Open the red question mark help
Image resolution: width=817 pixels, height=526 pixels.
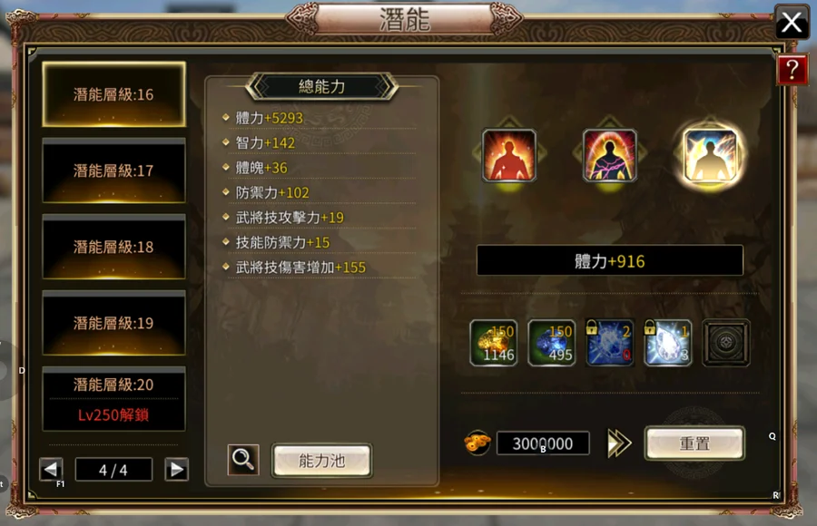click(792, 69)
